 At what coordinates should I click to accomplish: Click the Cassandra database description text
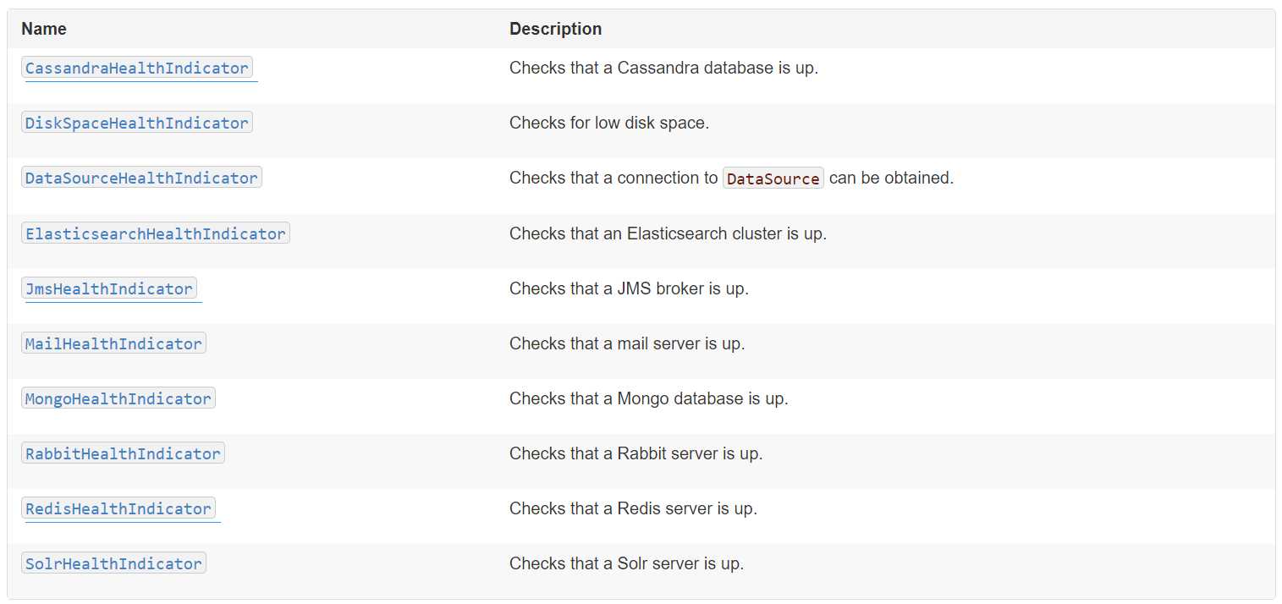[x=663, y=68]
